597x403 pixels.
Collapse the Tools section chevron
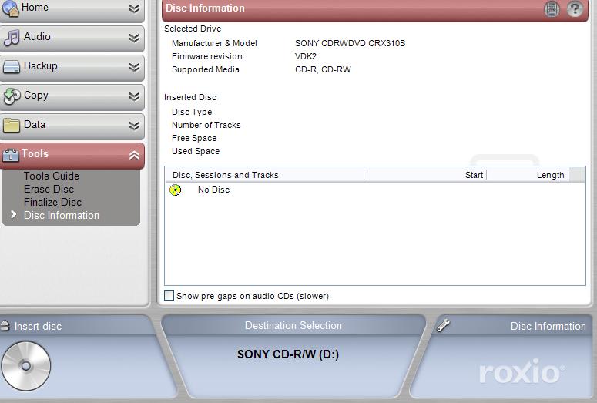134,155
